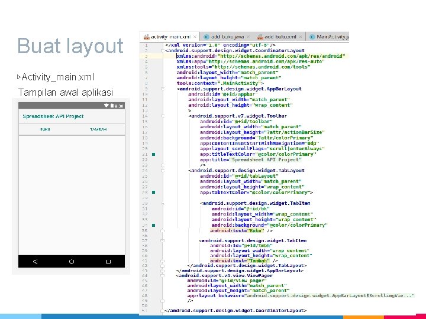Select the TAMBAH tab in phone preview

tap(98, 129)
